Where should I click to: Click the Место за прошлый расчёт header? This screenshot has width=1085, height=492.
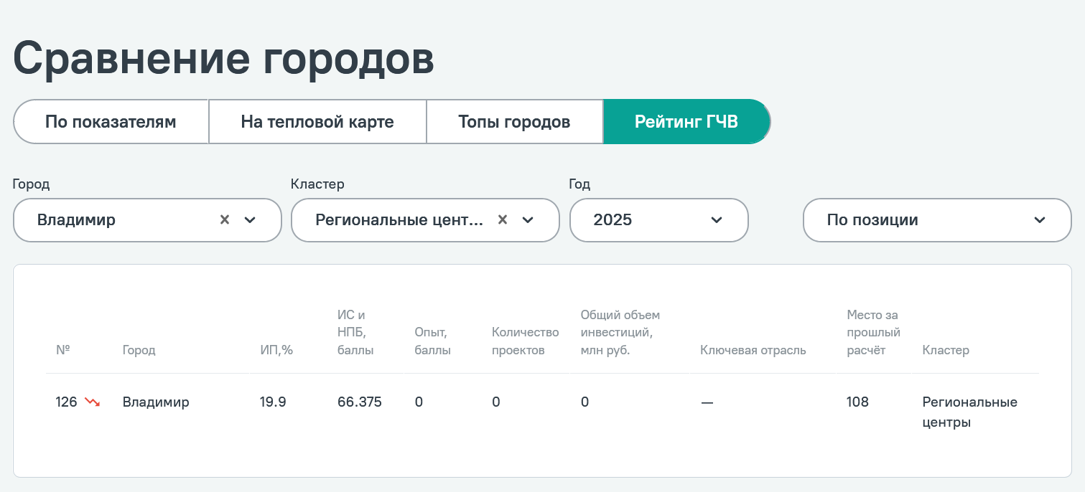coord(873,333)
